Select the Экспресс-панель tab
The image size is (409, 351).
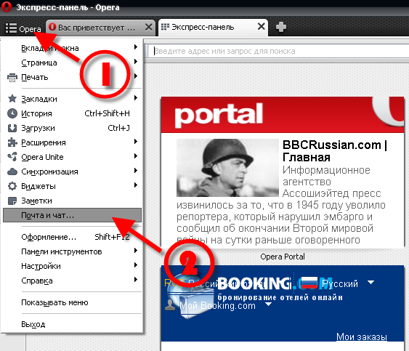click(x=208, y=27)
